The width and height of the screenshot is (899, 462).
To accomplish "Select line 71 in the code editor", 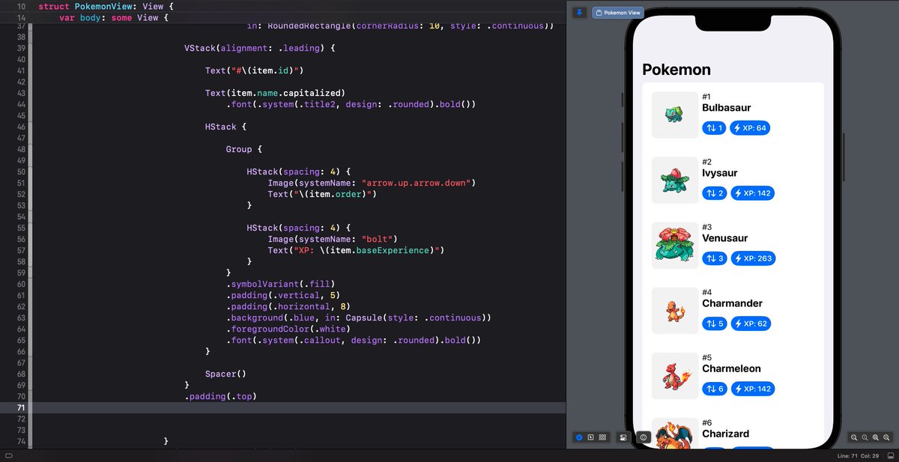I will pyautogui.click(x=300, y=407).
